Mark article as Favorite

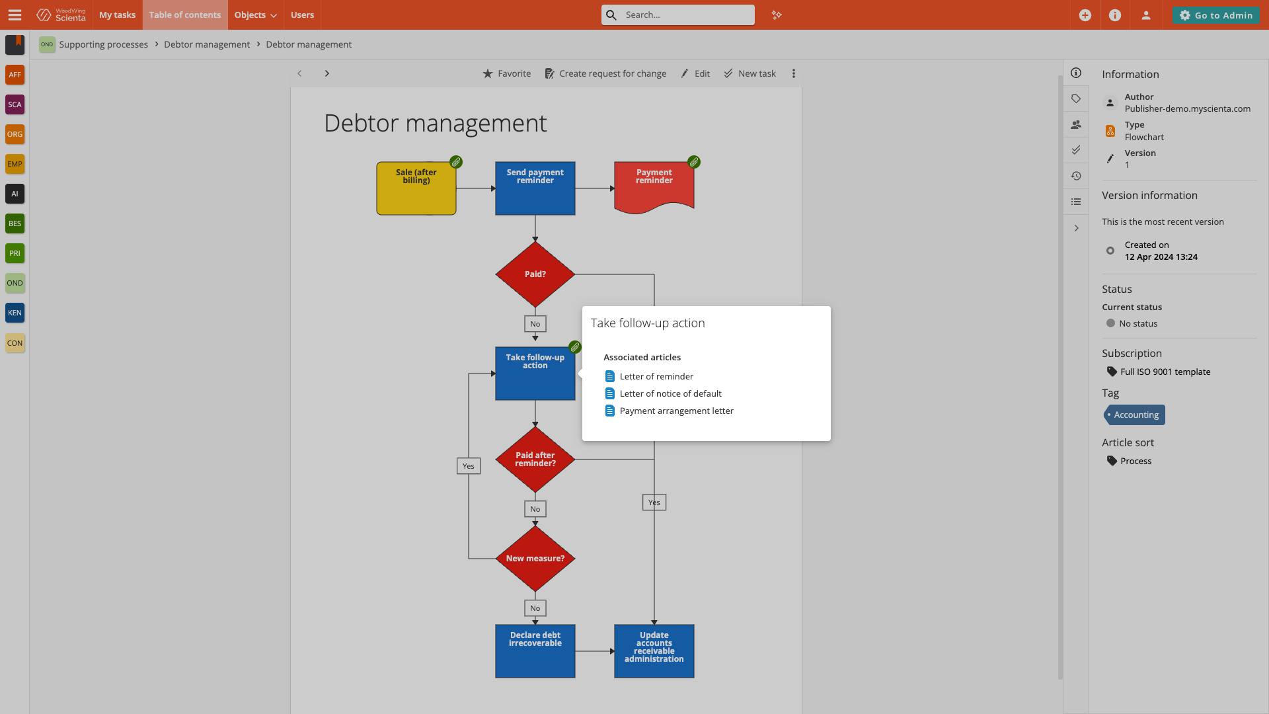[x=507, y=73]
